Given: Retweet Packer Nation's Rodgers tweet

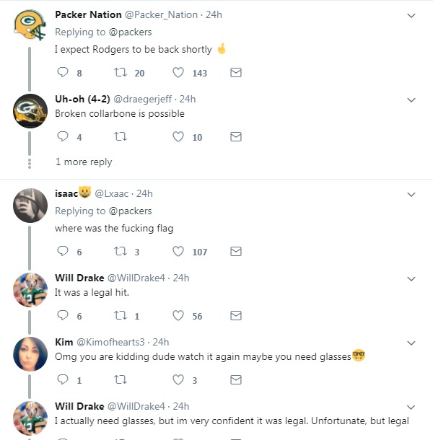Looking at the screenshot, I should coord(121,73).
